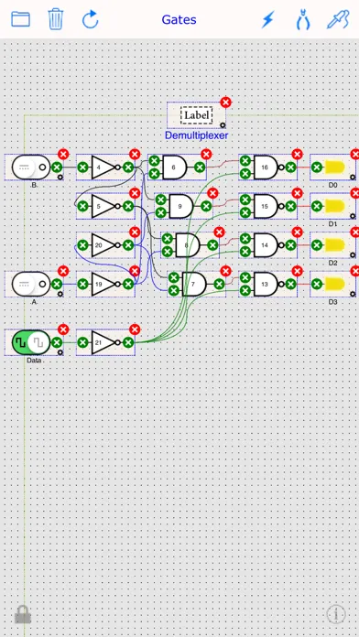This screenshot has height=637, width=359.
Task: Open settings gear on D0 LED
Action: (x=353, y=178)
